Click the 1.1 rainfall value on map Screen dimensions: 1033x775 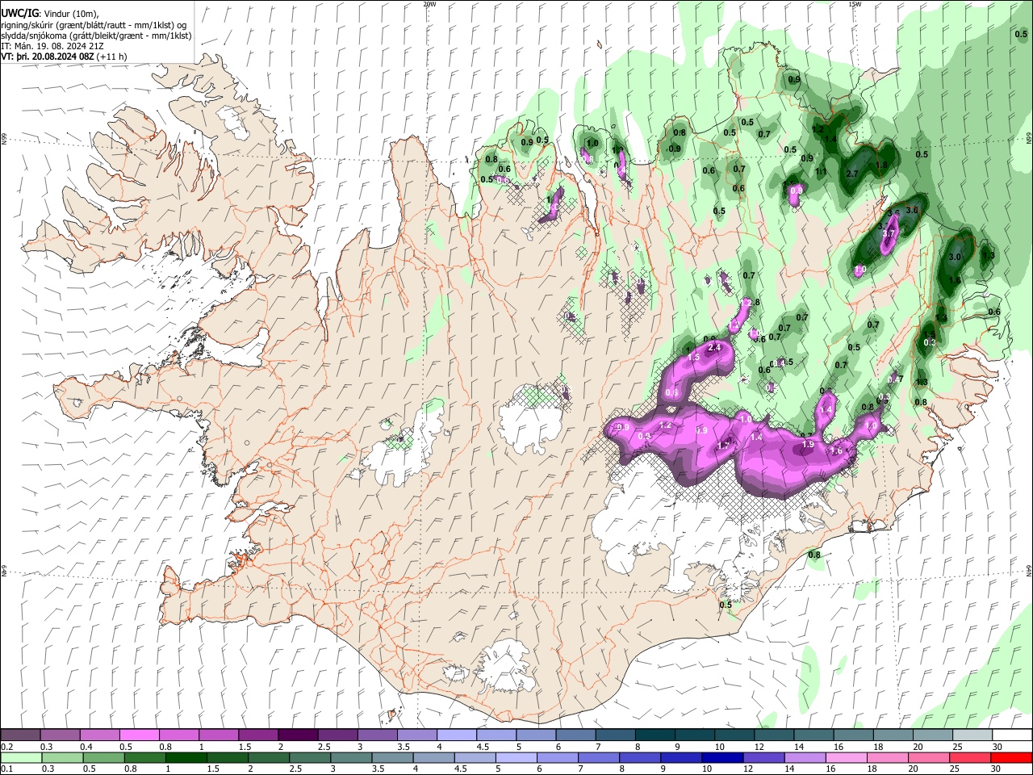tap(822, 171)
